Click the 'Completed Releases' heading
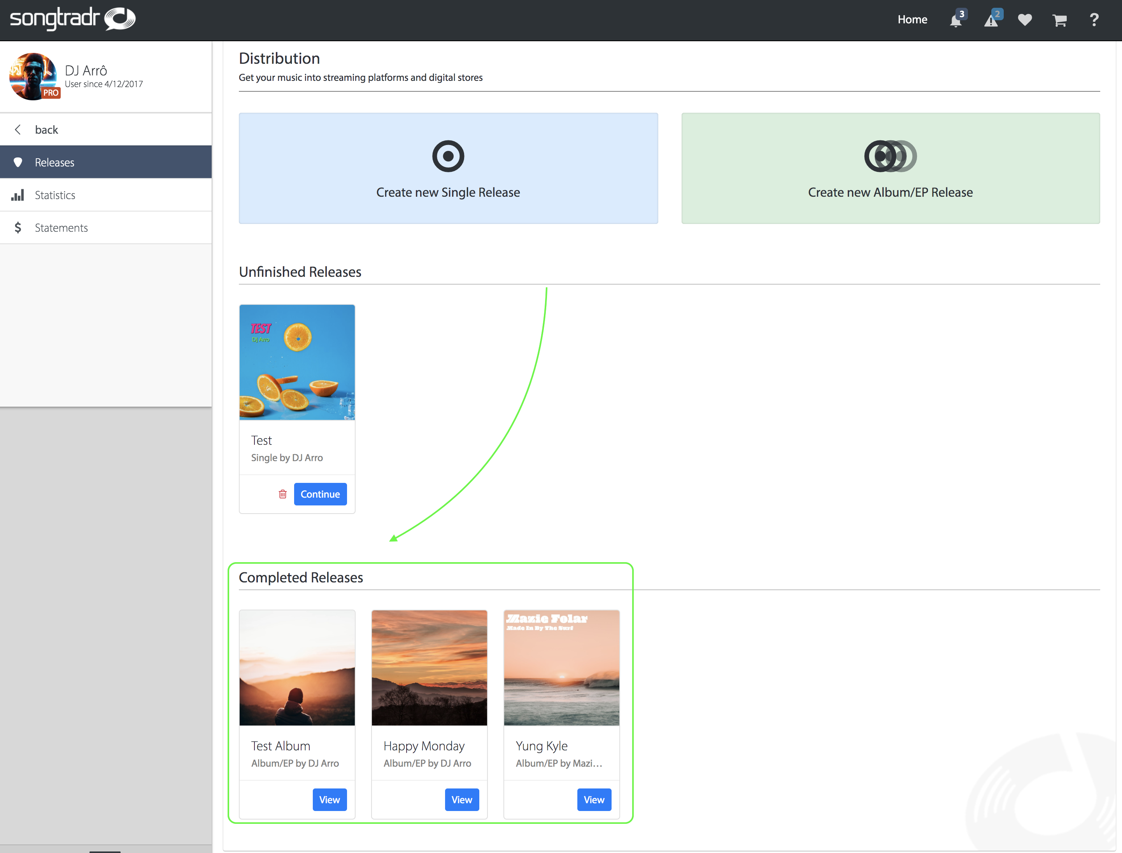This screenshot has width=1122, height=853. click(x=301, y=577)
